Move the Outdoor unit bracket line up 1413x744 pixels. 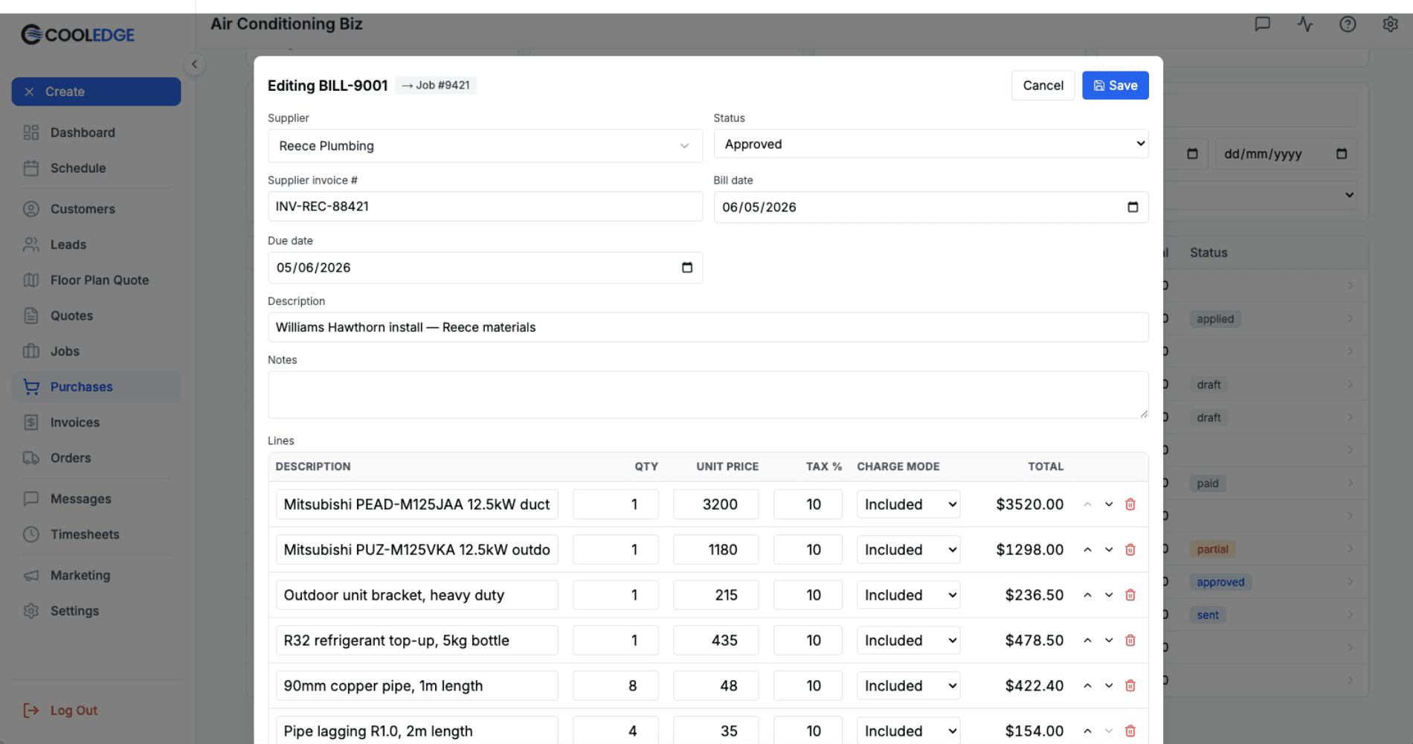1087,595
